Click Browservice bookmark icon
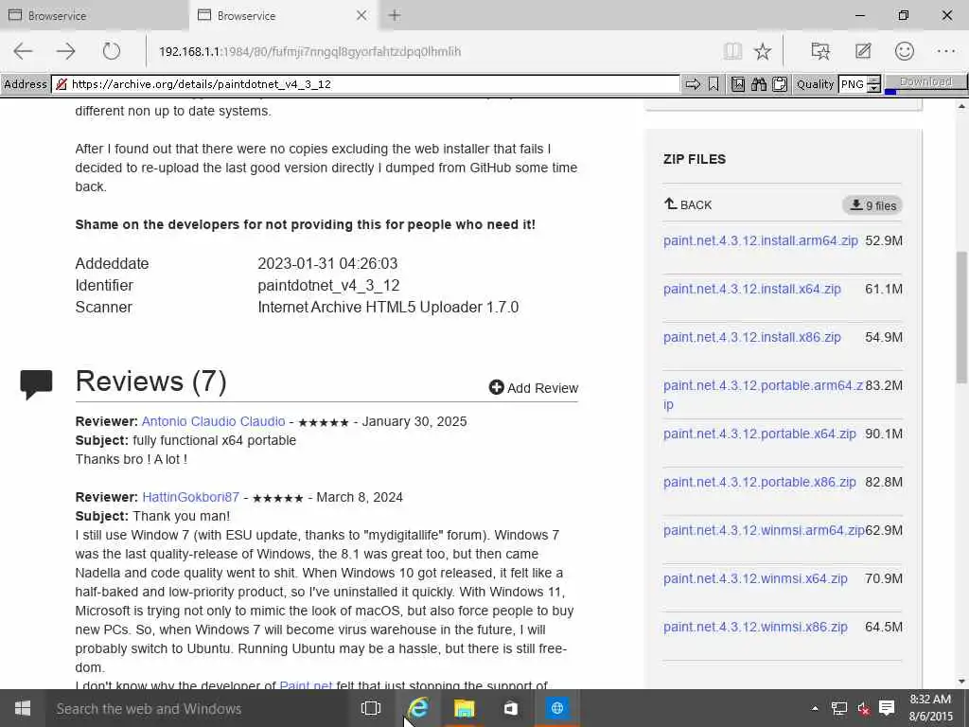969x727 pixels. tap(714, 84)
